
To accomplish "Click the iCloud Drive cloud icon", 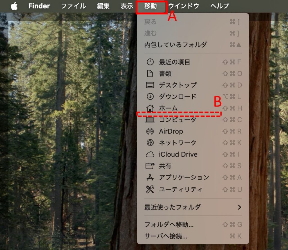I will point(150,154).
